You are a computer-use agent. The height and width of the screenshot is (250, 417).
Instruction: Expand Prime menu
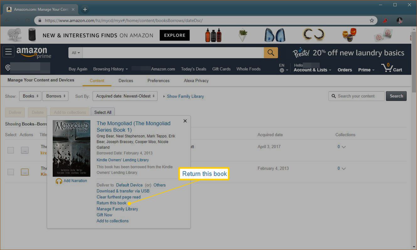(x=366, y=70)
